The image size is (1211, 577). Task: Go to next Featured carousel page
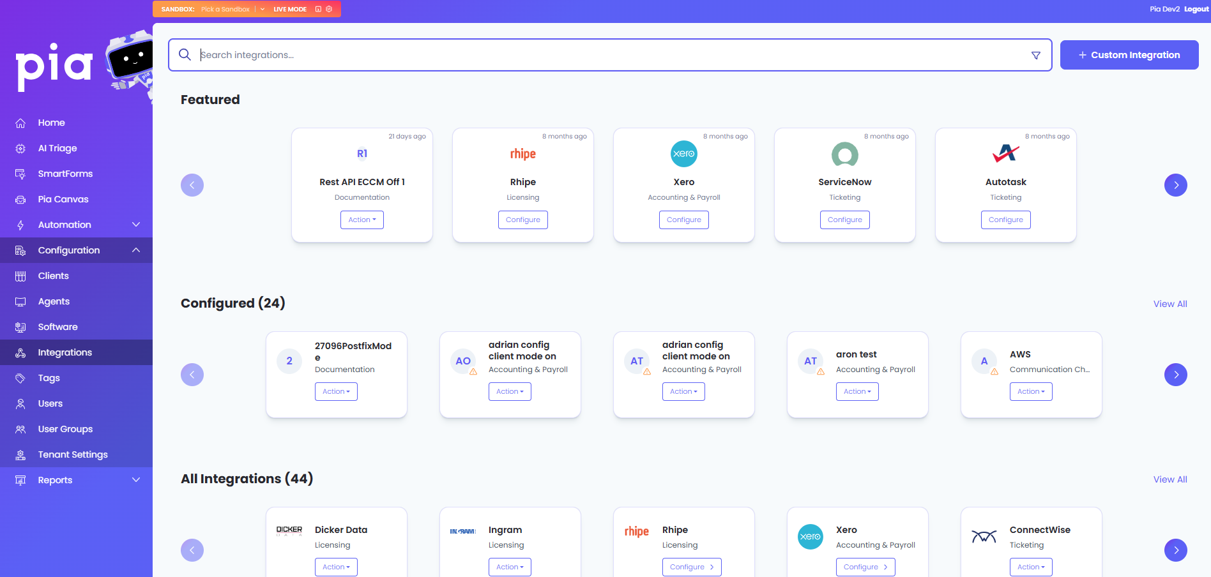click(1176, 185)
